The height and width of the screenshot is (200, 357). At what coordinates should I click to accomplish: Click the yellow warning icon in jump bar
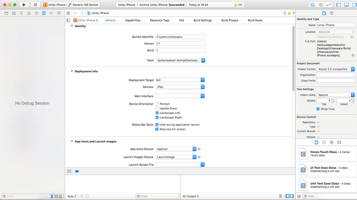tap(289, 13)
